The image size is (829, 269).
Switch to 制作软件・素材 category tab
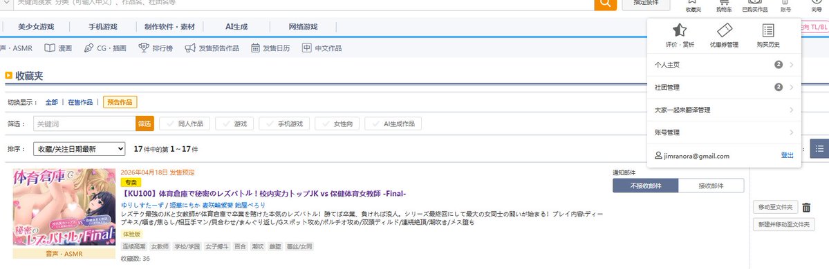pos(169,27)
